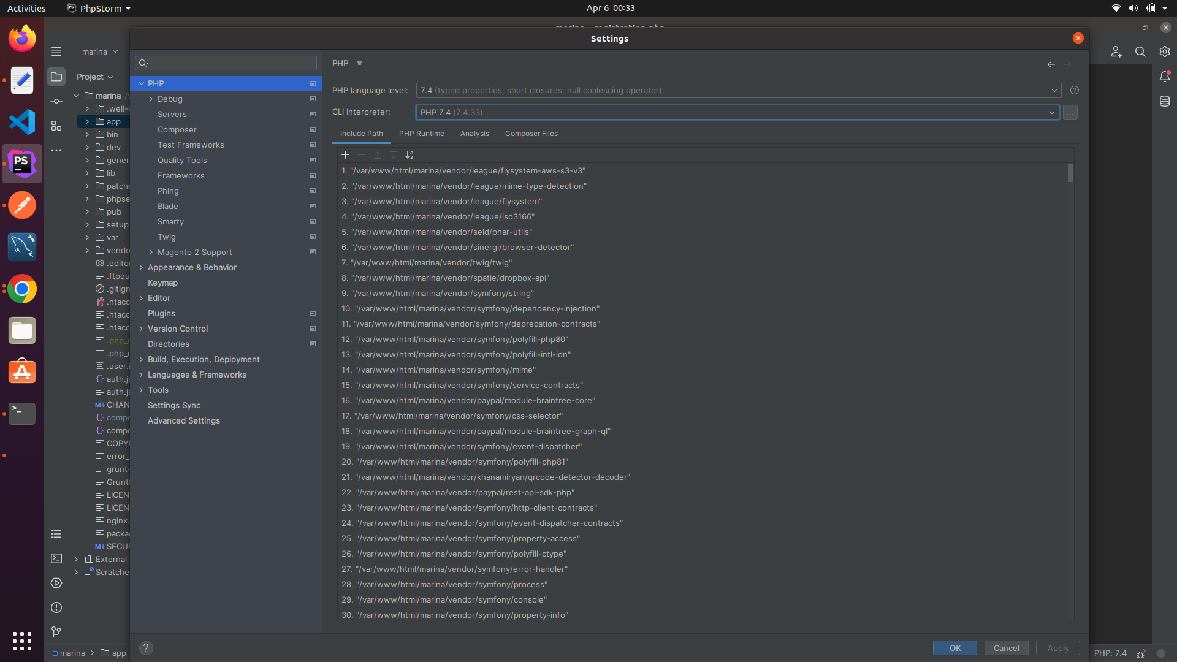This screenshot has height=662, width=1177.
Task: Expand the Debug settings node
Action: pos(151,99)
